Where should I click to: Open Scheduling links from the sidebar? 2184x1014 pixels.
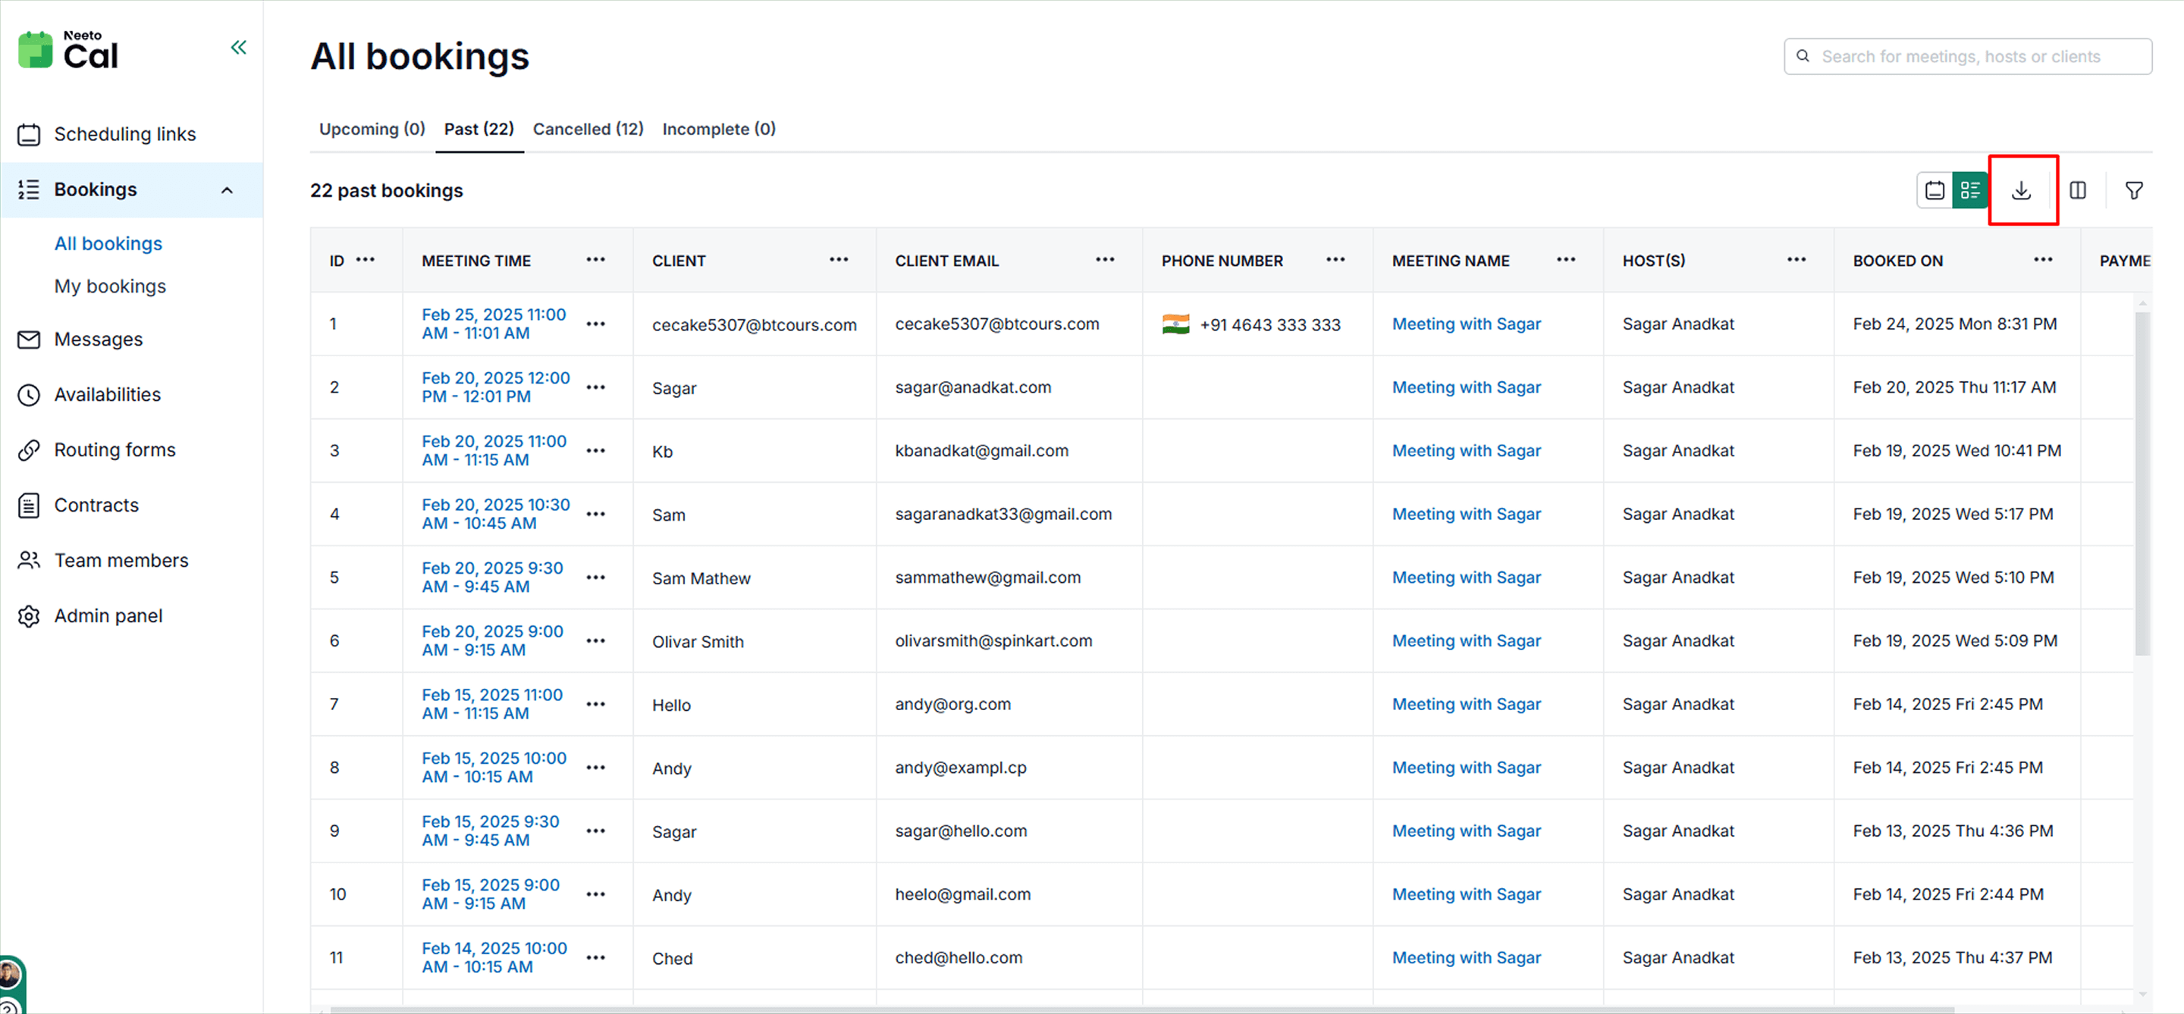pos(124,134)
